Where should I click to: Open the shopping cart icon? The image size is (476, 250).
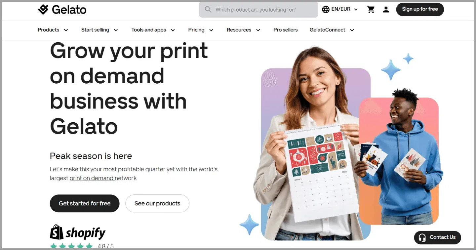371,10
